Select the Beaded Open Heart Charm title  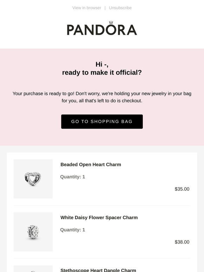[91, 164]
